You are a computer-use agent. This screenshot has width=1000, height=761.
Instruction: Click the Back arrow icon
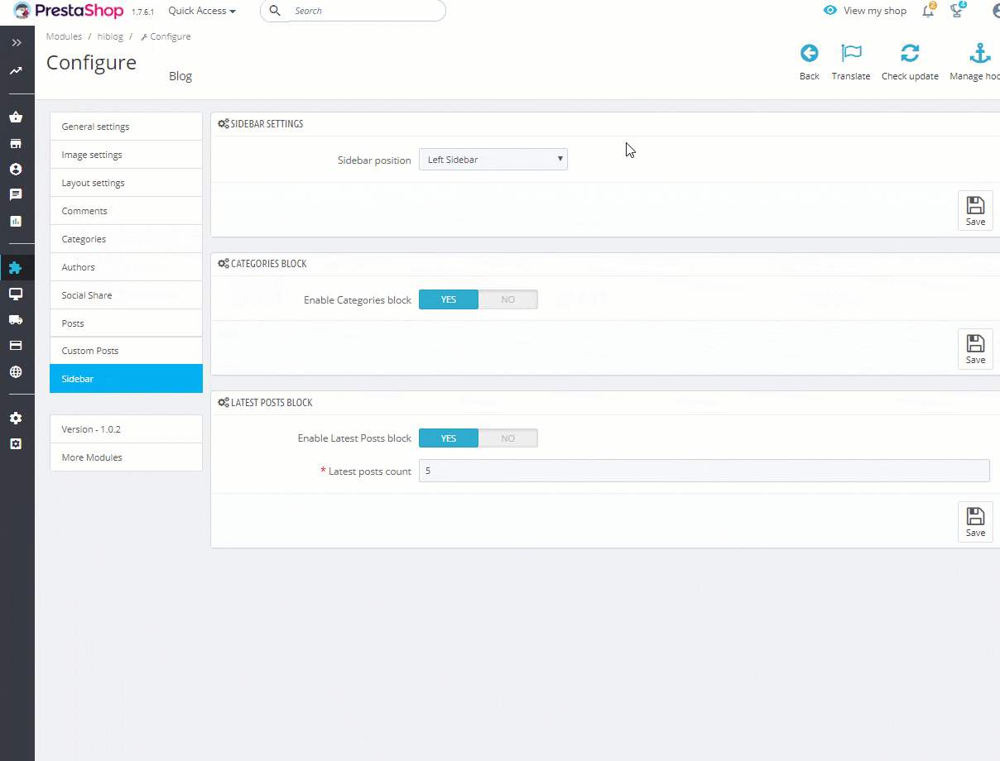(x=810, y=54)
